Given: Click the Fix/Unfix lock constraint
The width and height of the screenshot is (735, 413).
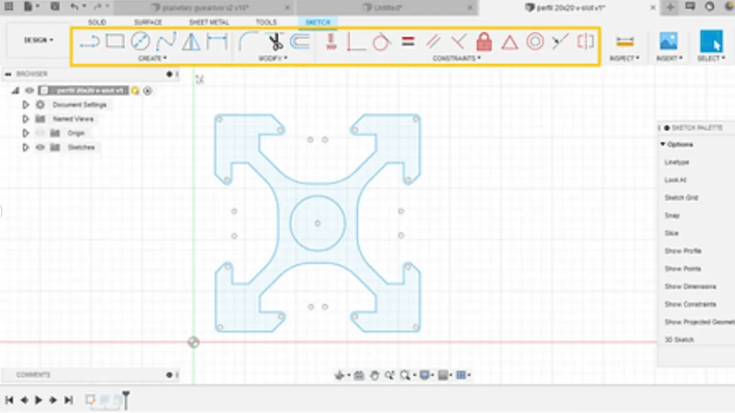Looking at the screenshot, I should pos(484,42).
